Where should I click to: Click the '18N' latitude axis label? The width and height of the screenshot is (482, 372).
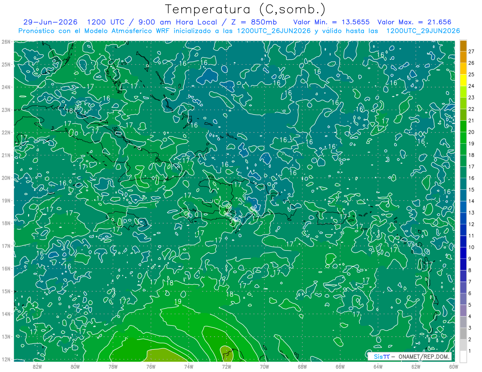(x=6, y=223)
